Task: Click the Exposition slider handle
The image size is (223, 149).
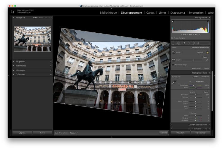Action: pos(195,95)
